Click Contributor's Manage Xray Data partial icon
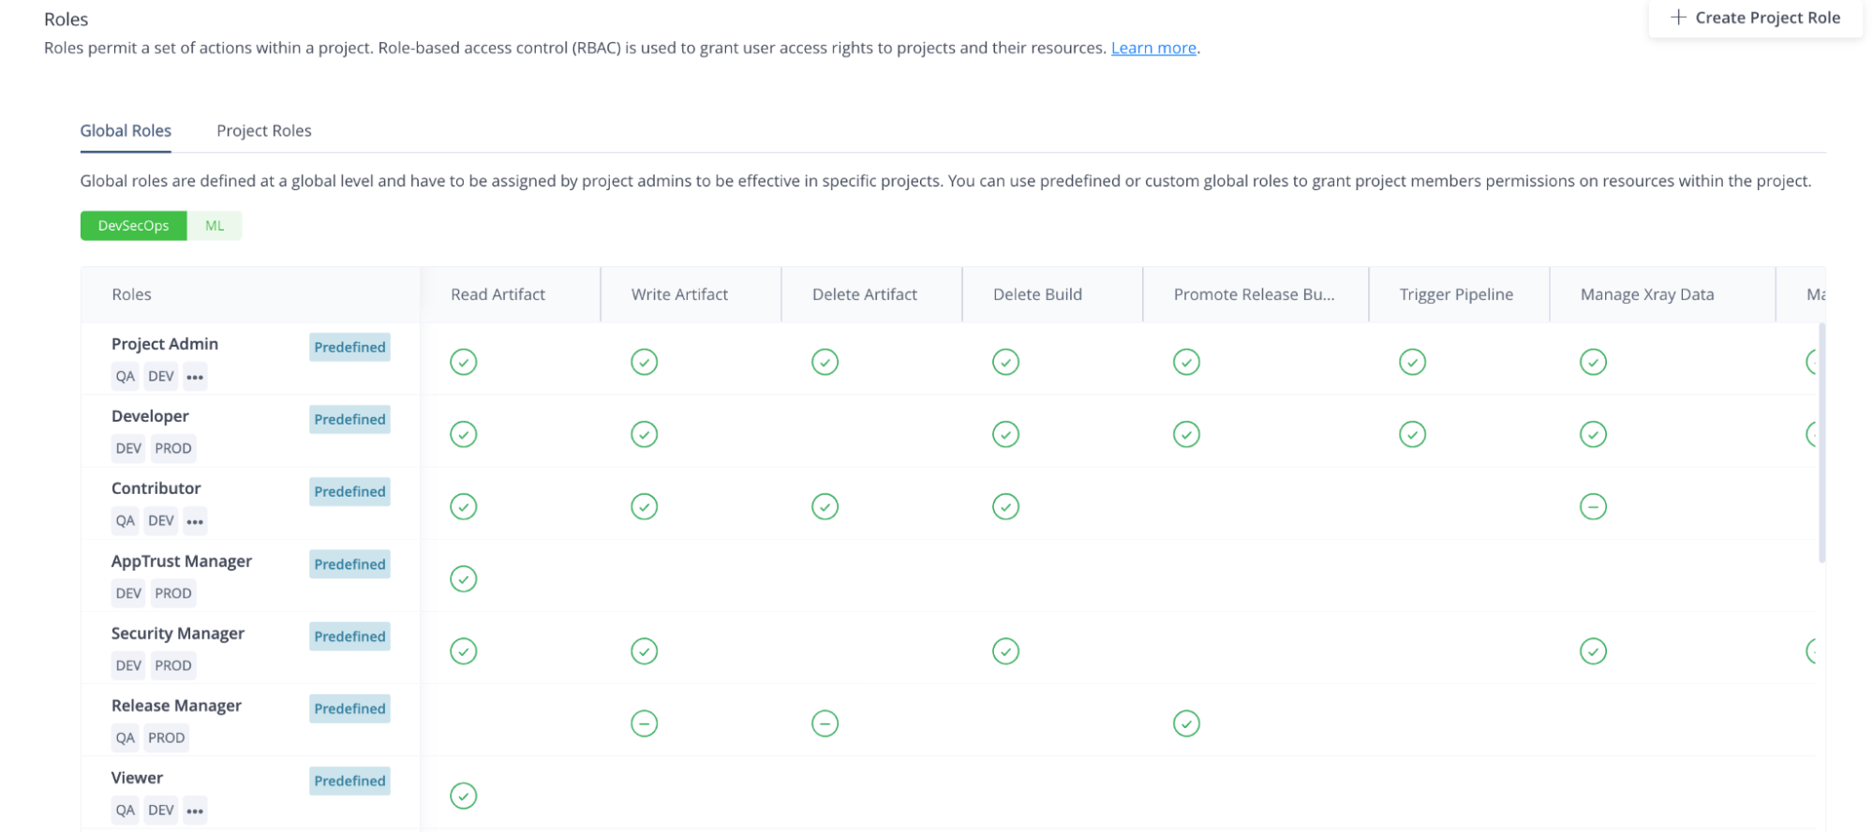The height and width of the screenshot is (833, 1873). point(1594,507)
